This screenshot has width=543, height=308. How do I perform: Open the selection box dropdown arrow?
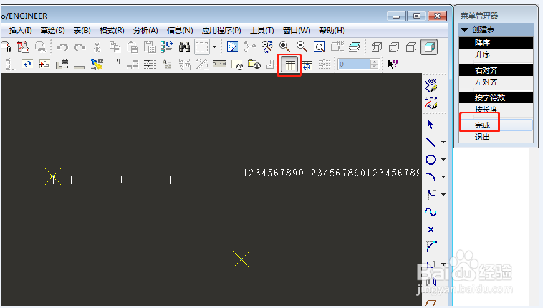[x=214, y=47]
